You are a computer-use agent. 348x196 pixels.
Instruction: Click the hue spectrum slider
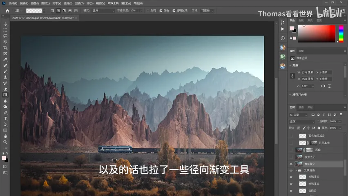click(341, 34)
